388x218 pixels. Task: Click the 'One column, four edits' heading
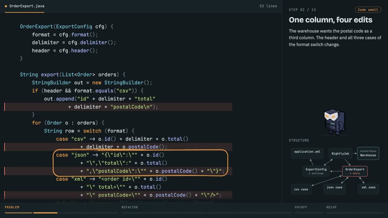tap(330, 20)
